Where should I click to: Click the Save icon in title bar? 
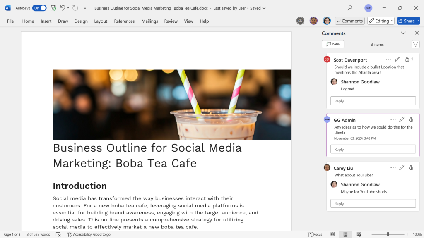(x=53, y=8)
